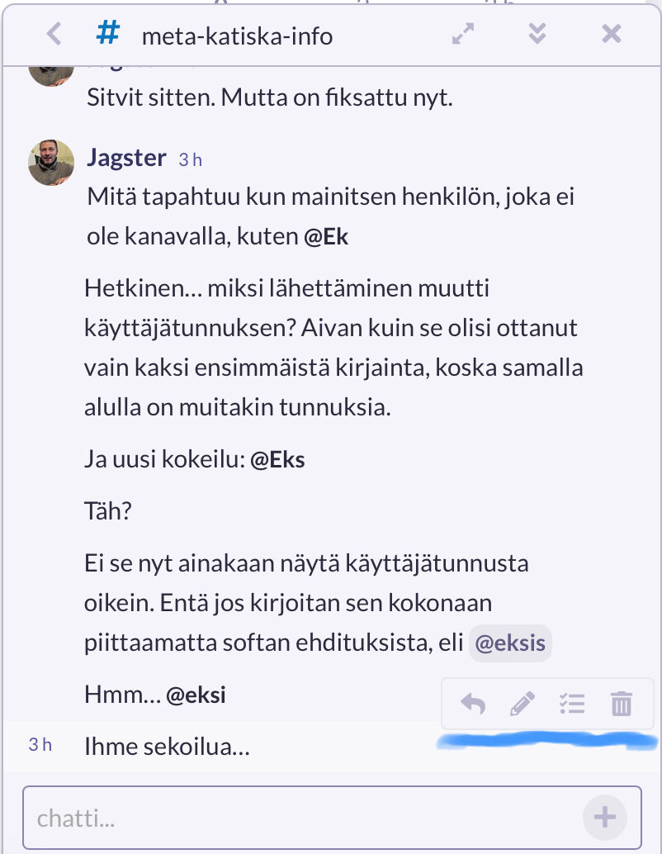The width and height of the screenshot is (662, 854).
Task: Close the chat drawer
Action: coord(611,34)
